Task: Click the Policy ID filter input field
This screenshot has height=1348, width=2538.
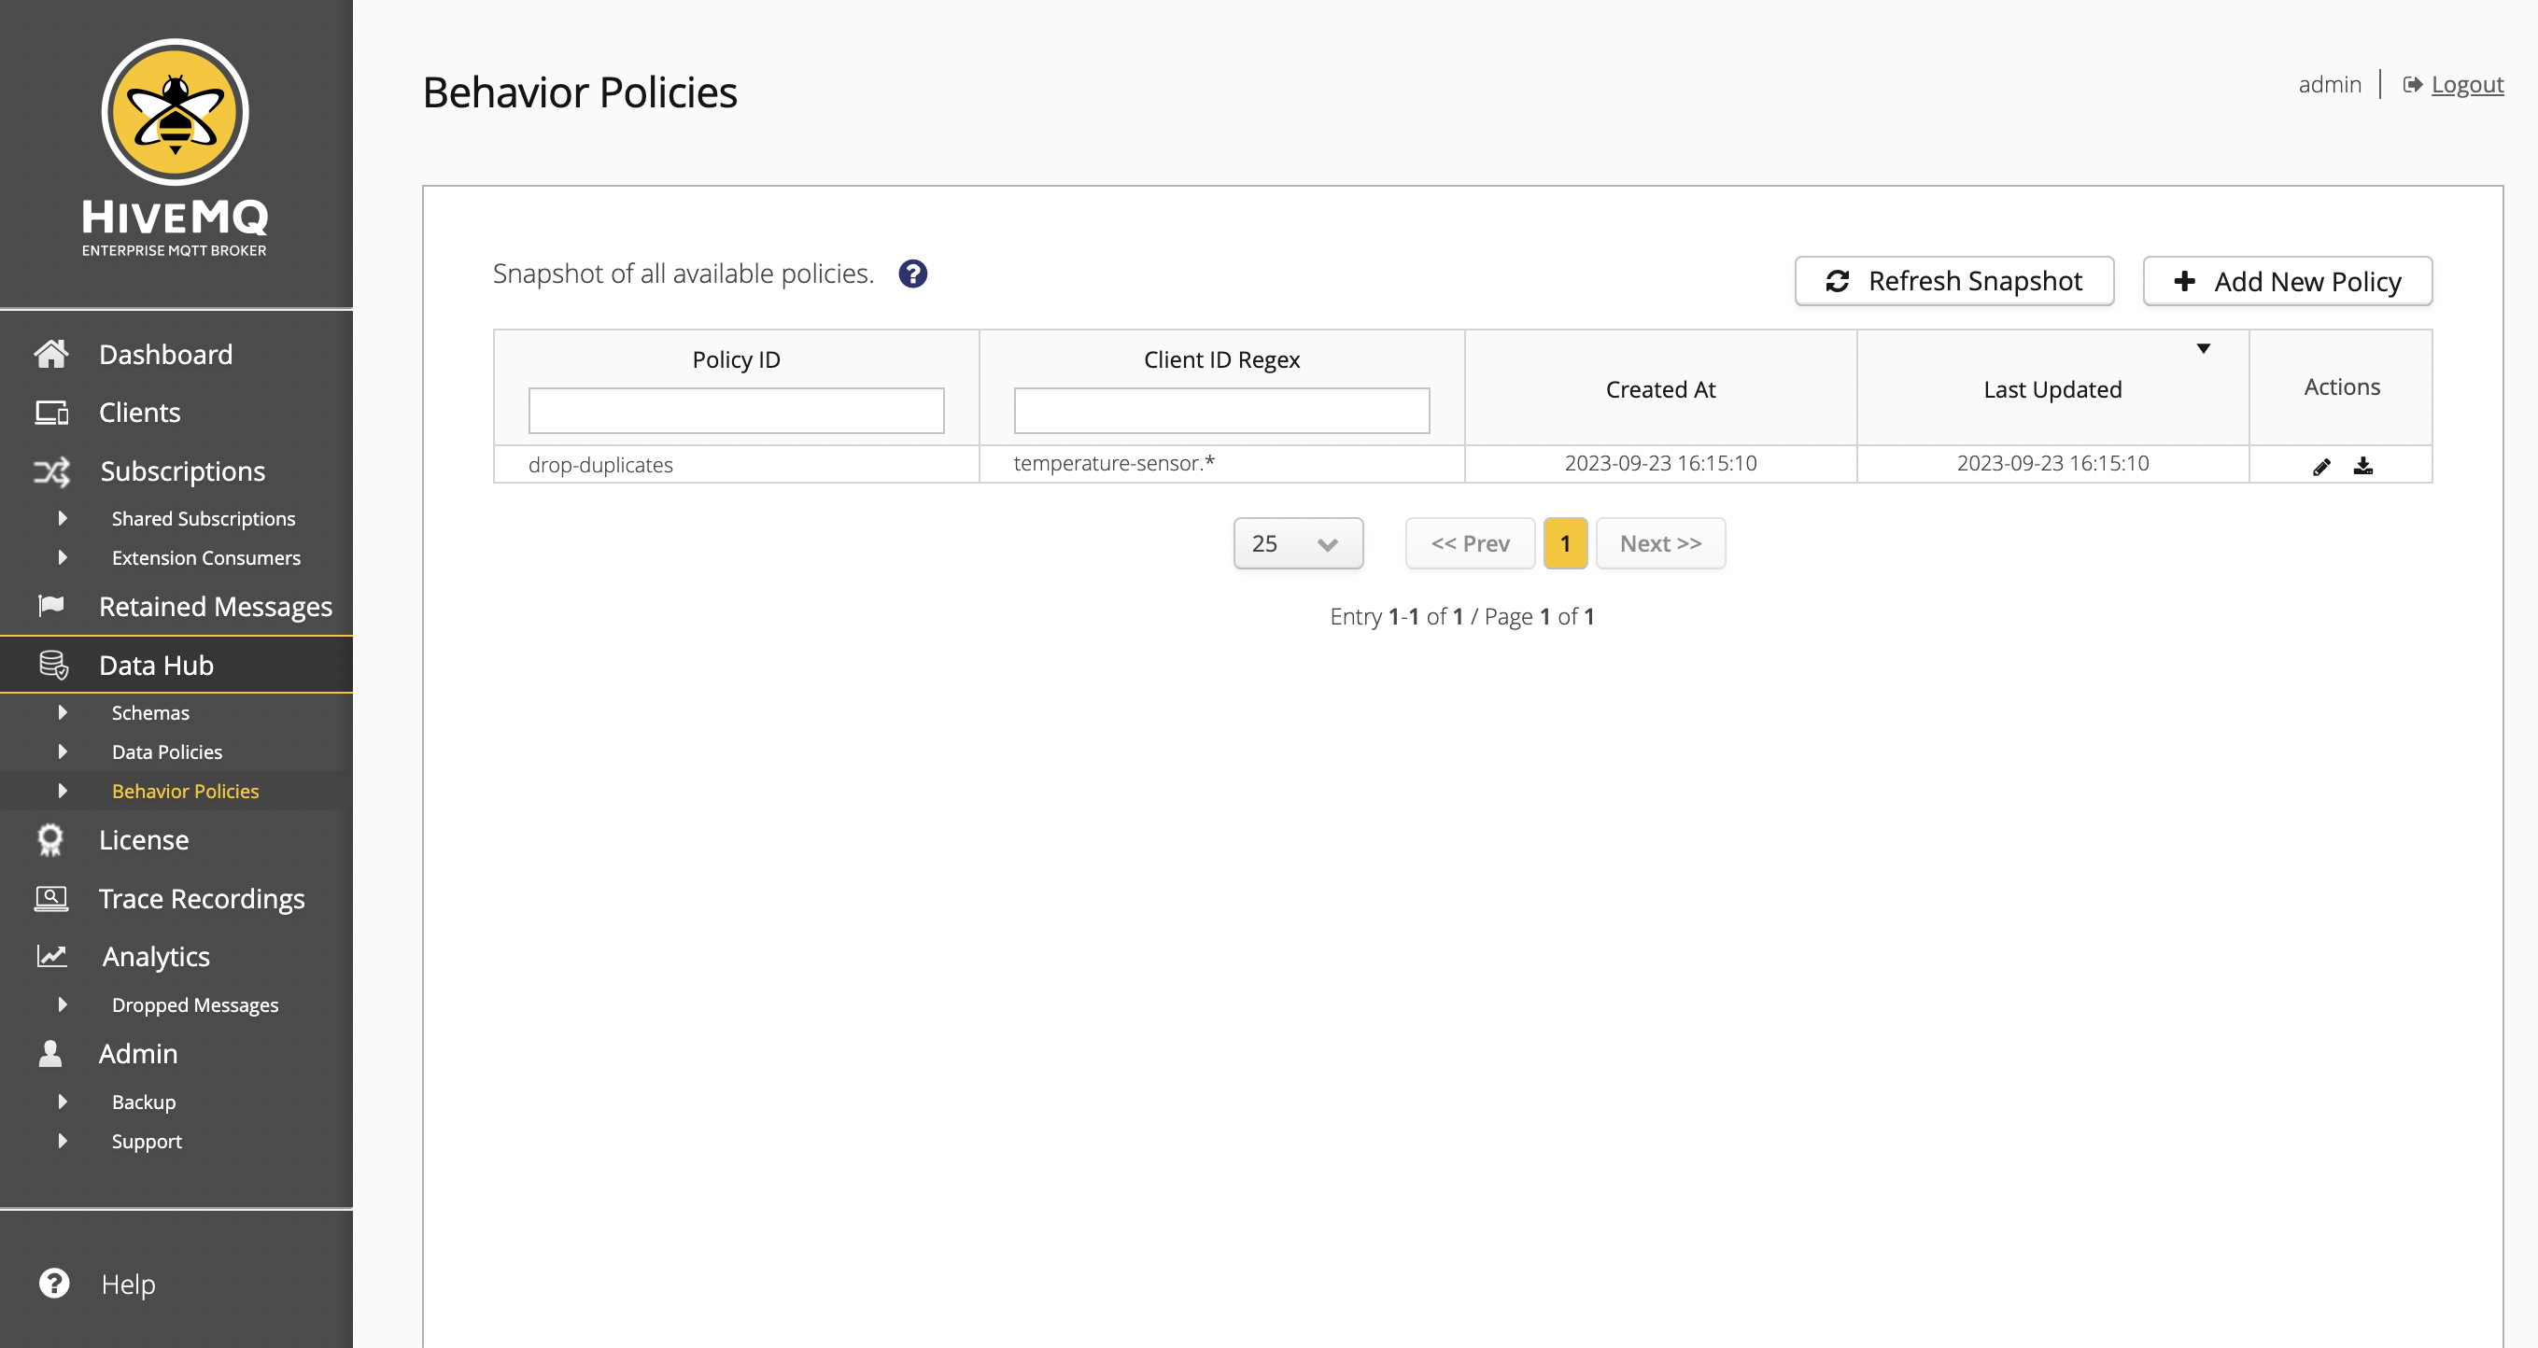Action: point(737,408)
